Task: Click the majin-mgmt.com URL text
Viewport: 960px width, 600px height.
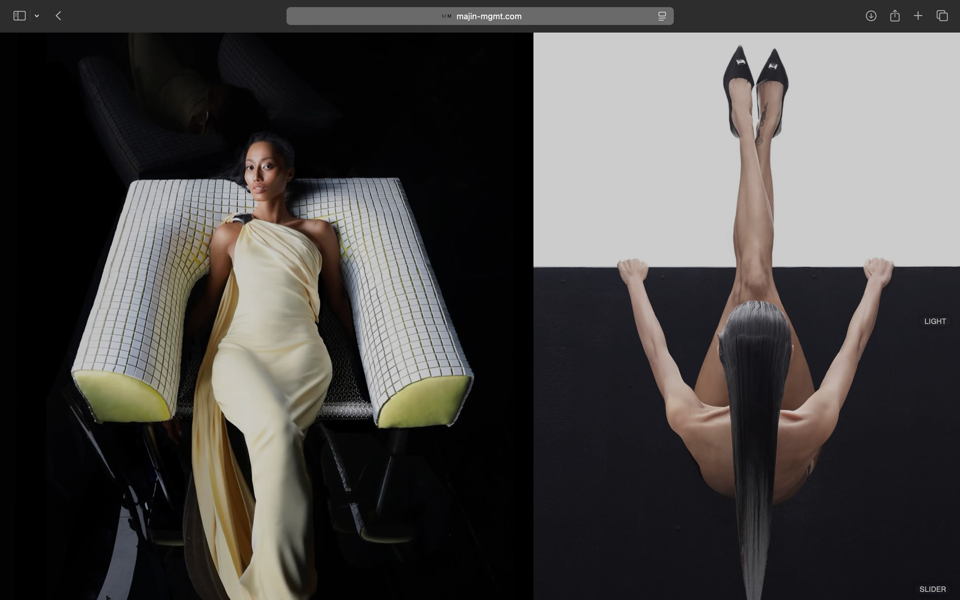Action: click(489, 16)
